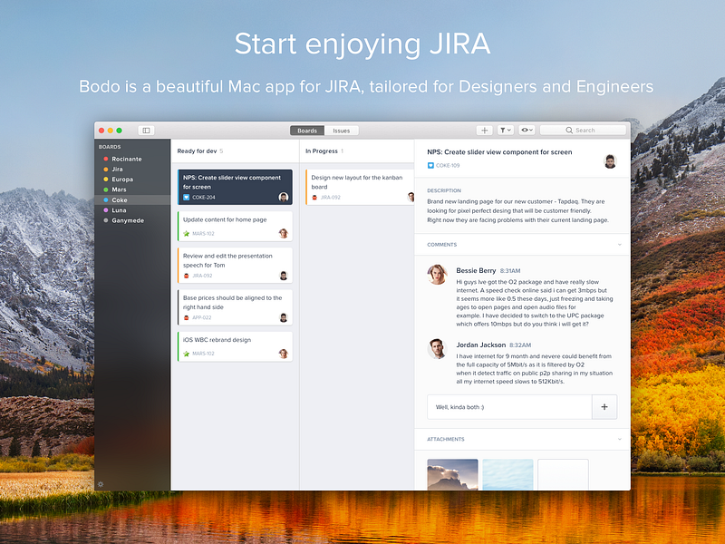Click the COKE-109 issue key link
Viewport: 725px width, 544px height.
coord(448,165)
